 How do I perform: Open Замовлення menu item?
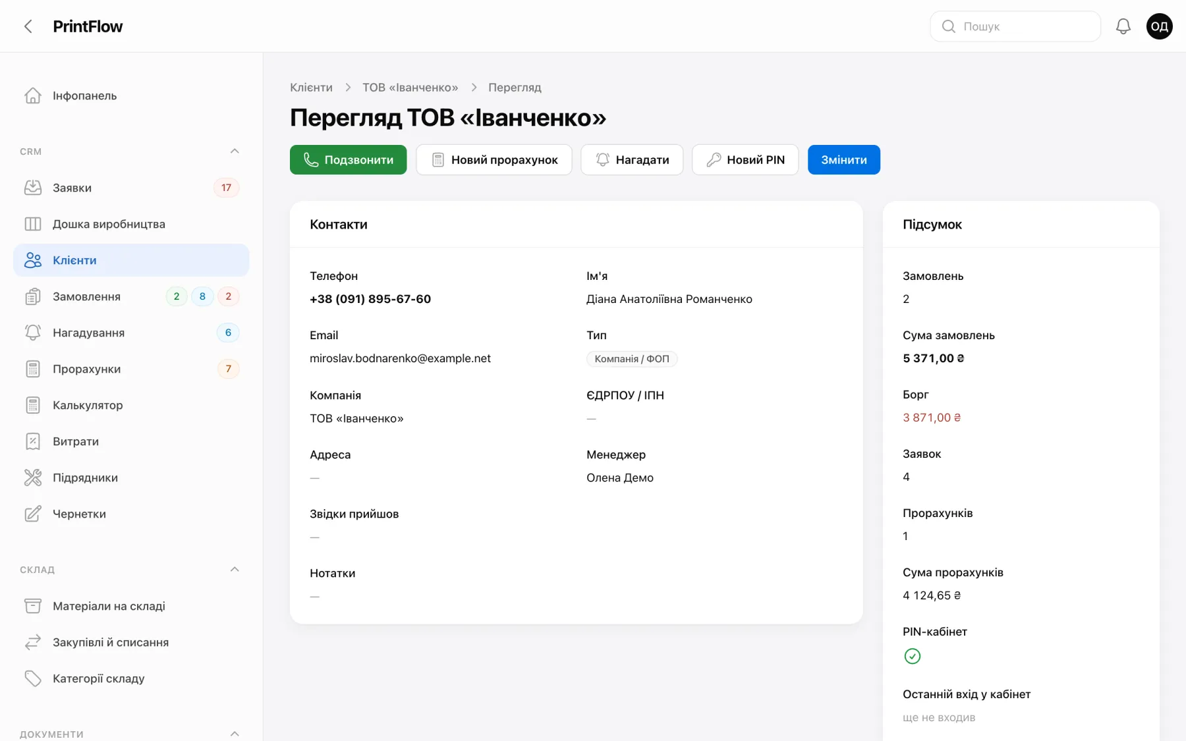coord(131,296)
